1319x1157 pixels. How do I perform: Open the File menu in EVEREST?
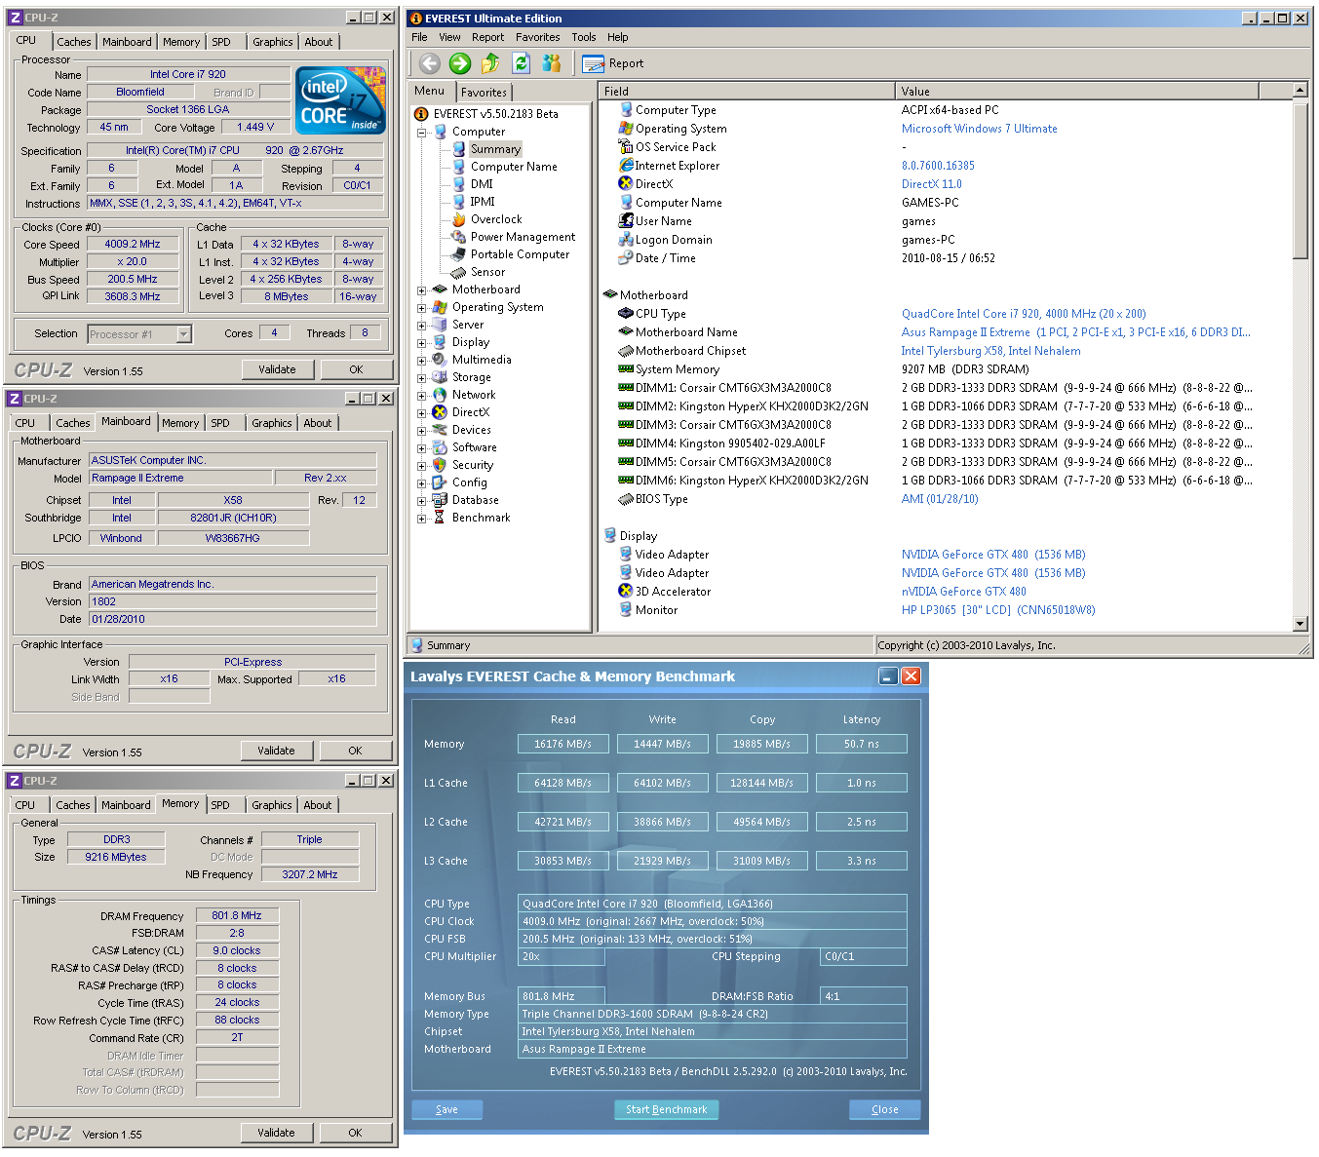419,37
